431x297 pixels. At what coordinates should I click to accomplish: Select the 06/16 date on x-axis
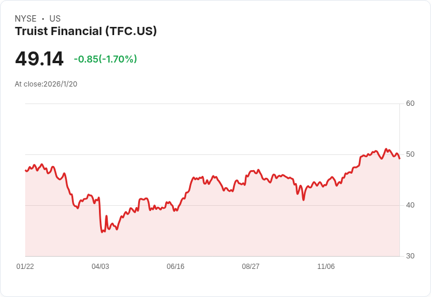[176, 267]
